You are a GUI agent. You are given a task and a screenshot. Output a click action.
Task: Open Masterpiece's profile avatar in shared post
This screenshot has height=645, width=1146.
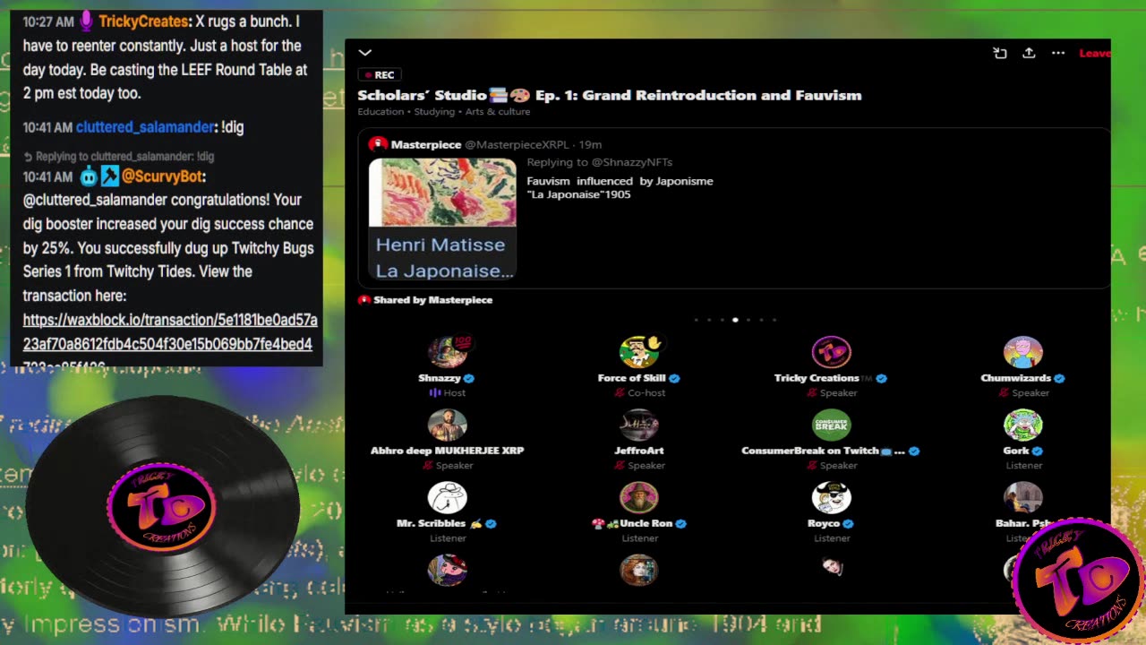point(378,144)
